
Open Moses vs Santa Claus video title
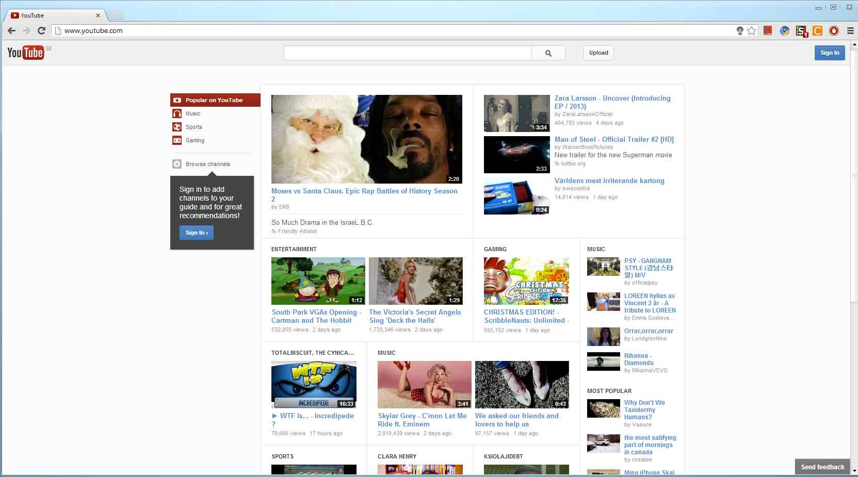point(364,195)
